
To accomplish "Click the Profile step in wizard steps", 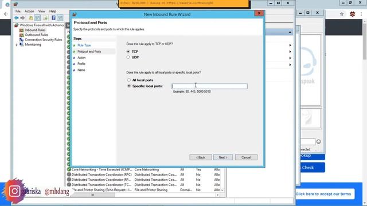I will point(81,64).
